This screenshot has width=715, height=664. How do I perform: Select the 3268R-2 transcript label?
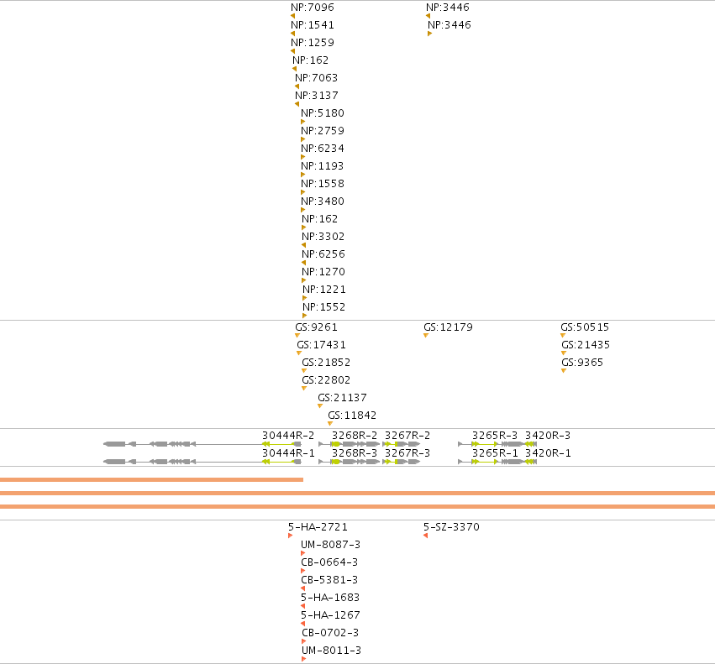[355, 435]
